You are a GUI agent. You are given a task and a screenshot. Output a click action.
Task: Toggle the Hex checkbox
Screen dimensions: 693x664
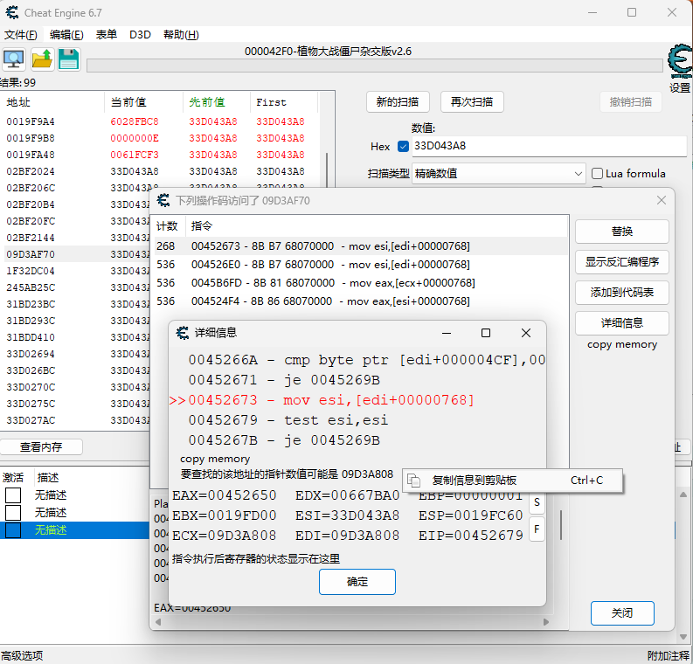pyautogui.click(x=403, y=146)
